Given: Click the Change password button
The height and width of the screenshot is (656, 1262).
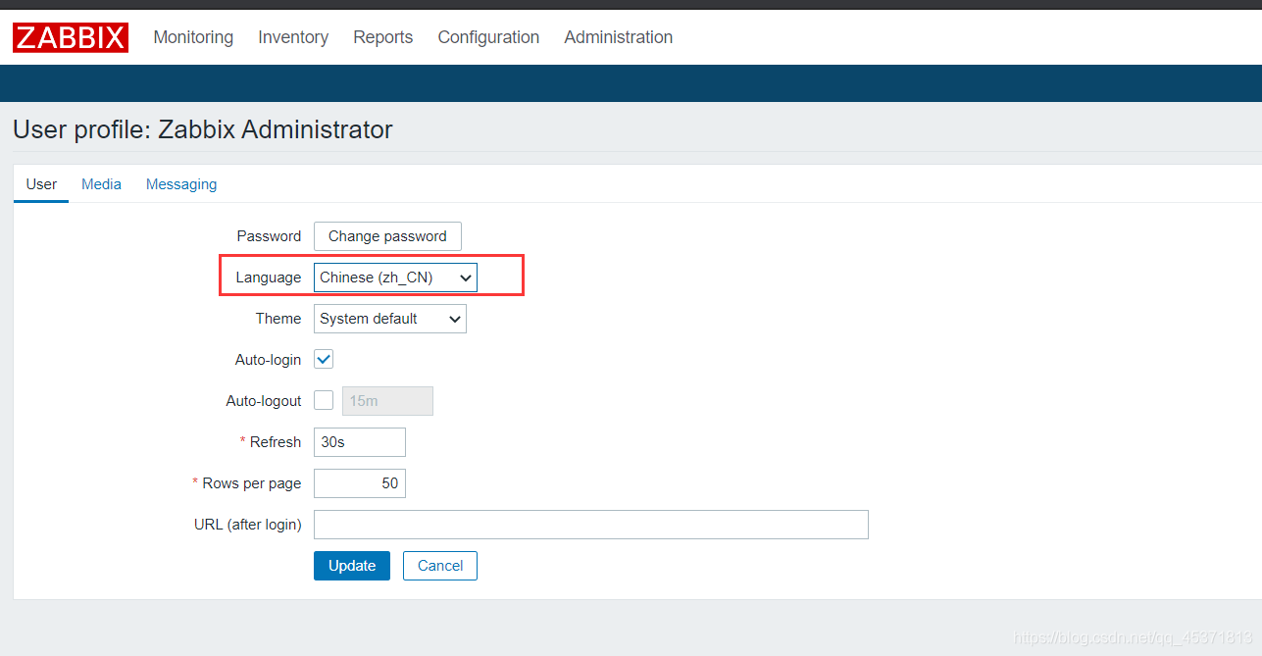Looking at the screenshot, I should point(387,236).
